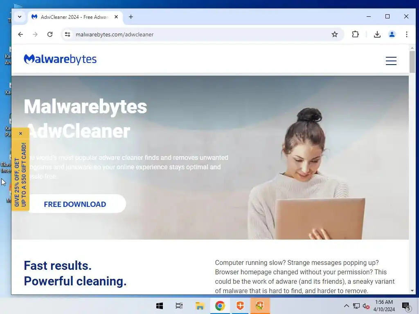Open the tab search dropdown arrow

[20, 17]
